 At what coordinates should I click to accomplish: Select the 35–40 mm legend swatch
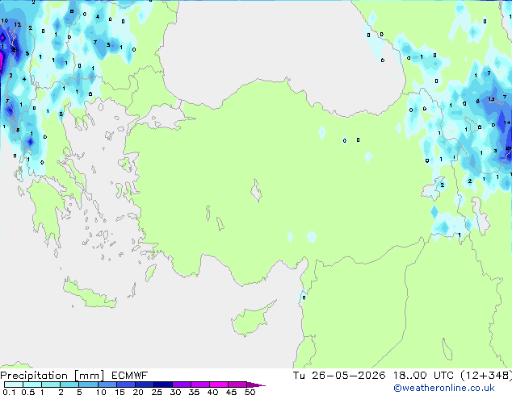pos(199,385)
